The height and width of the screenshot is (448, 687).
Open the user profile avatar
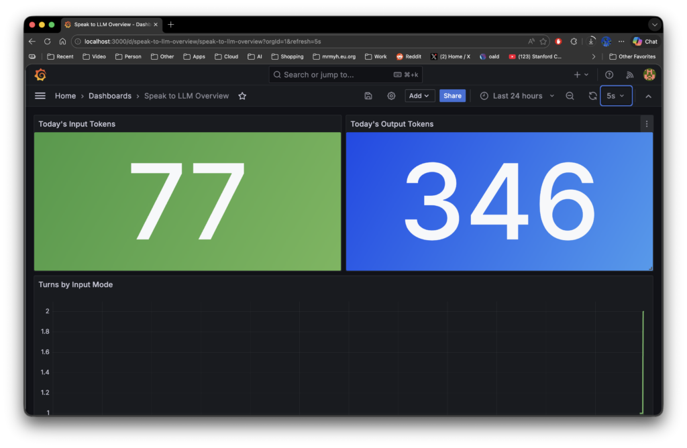pyautogui.click(x=649, y=74)
